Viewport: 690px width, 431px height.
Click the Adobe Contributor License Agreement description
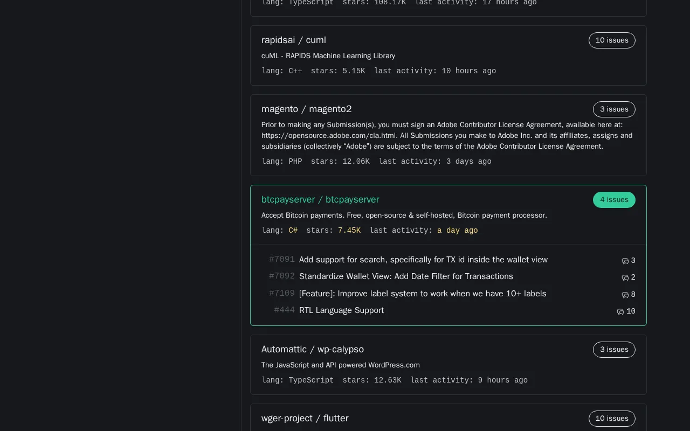(x=447, y=135)
